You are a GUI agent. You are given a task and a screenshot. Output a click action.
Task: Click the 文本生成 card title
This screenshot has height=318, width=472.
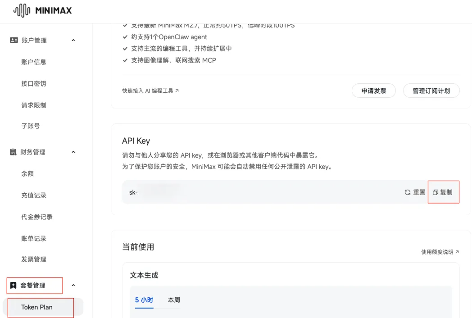coord(144,275)
